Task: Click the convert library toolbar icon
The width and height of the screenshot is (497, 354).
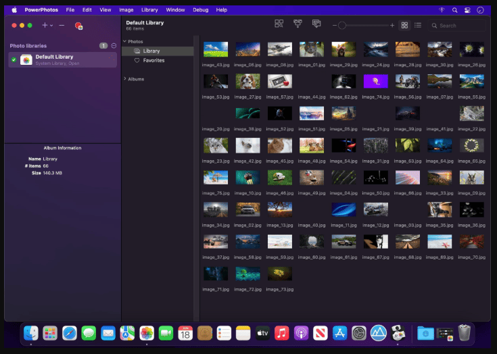Action: point(316,24)
